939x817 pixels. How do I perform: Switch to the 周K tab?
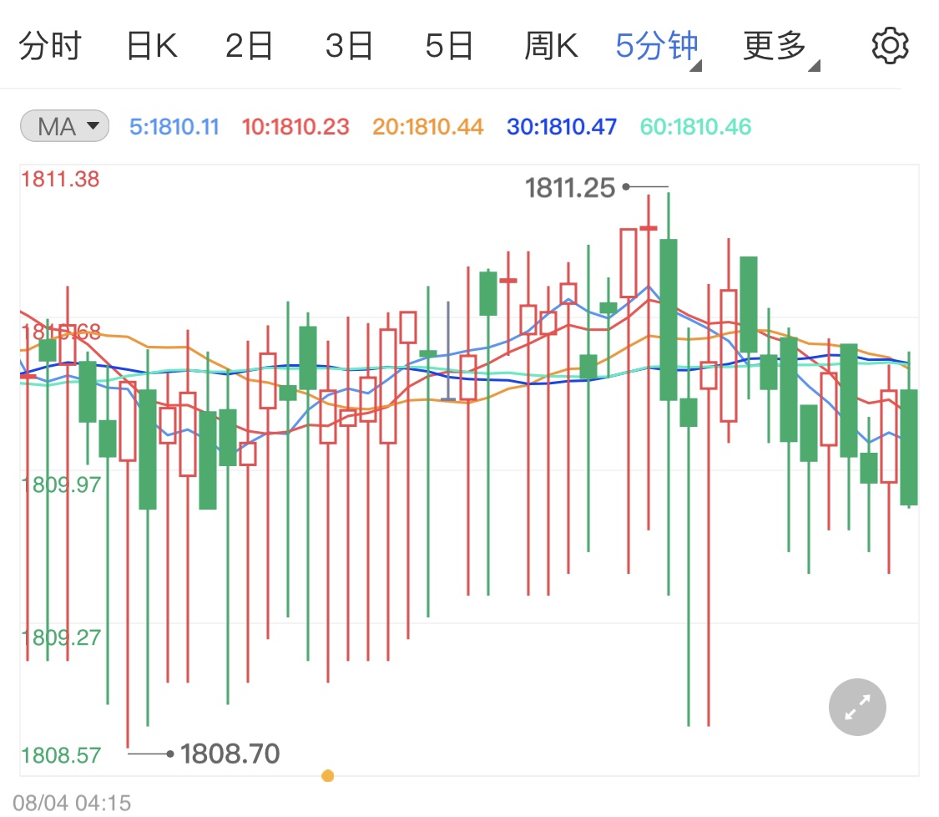(551, 46)
